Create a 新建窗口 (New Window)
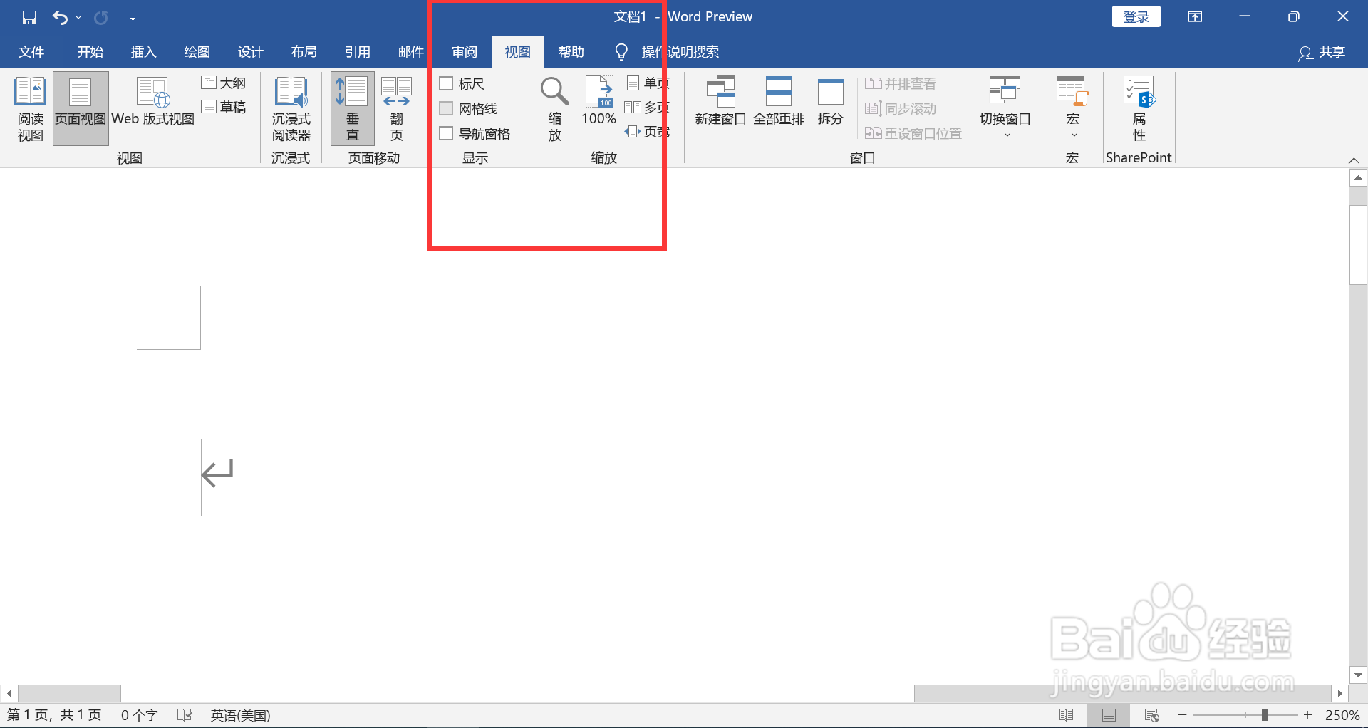Image resolution: width=1368 pixels, height=728 pixels. pos(720,103)
